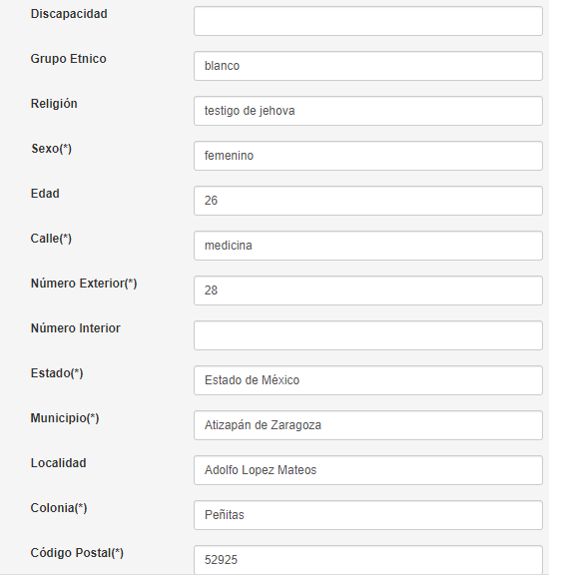This screenshot has height=581, width=563.
Task: Click the Localidad label text
Action: point(59,463)
